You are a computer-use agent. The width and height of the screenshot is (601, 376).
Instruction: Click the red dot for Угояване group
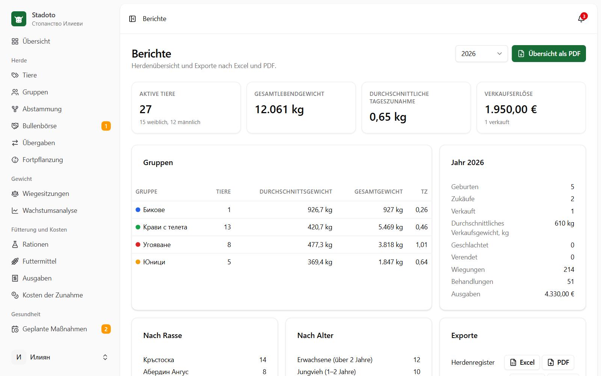coord(138,244)
